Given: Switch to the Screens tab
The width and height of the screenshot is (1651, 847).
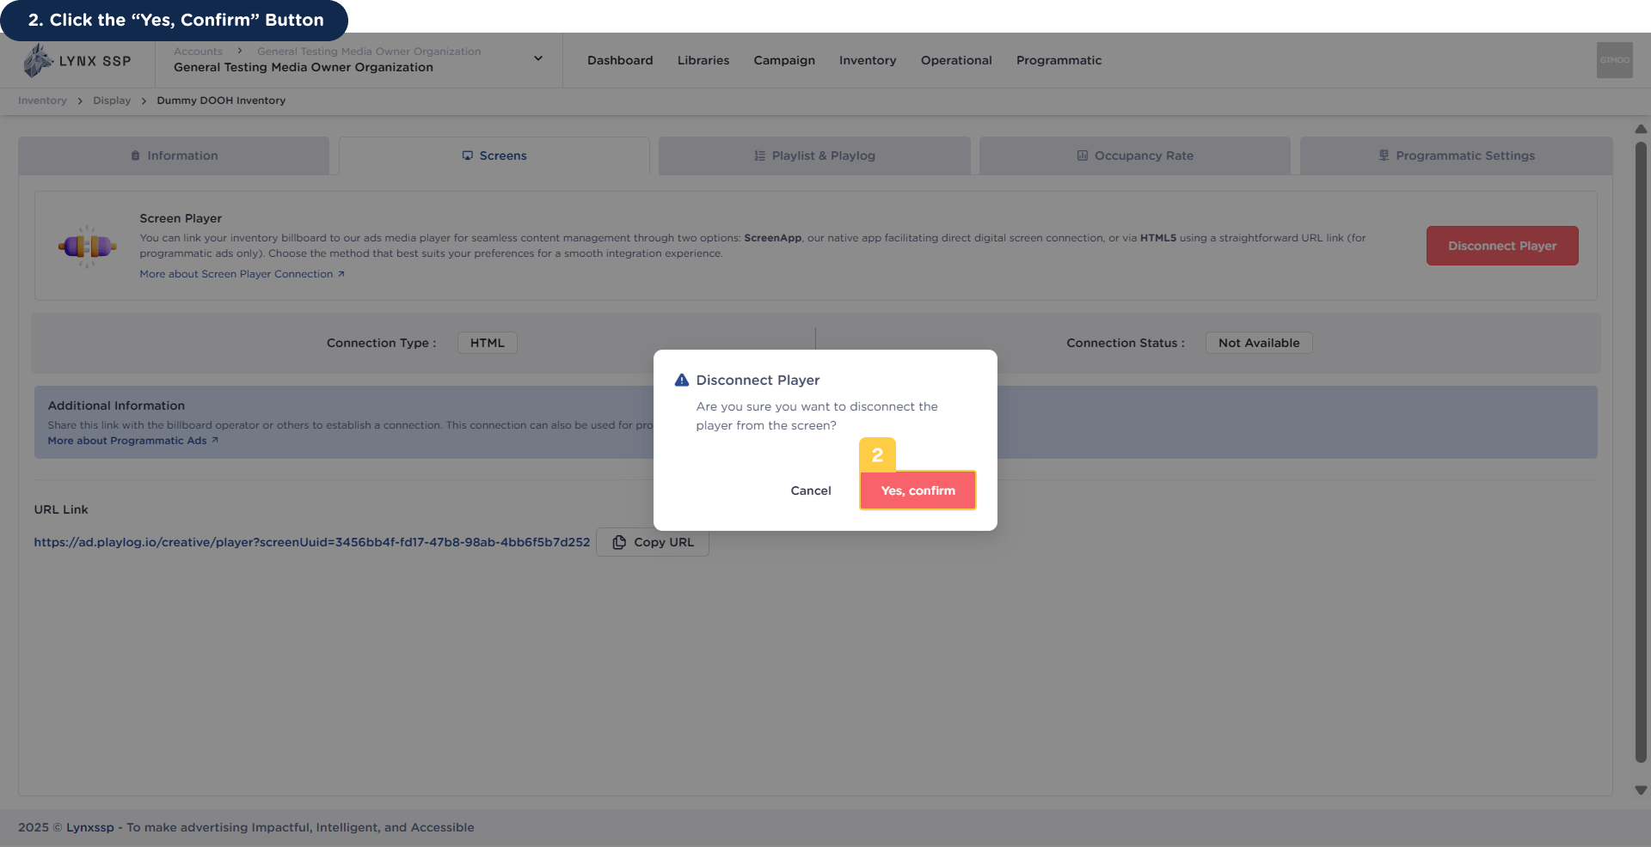Looking at the screenshot, I should pyautogui.click(x=494, y=155).
